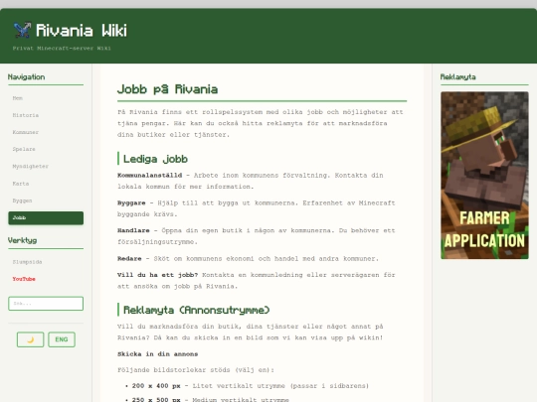Click the bold 'Handlare' job title
Screen dimensions: 537x402
click(133, 230)
